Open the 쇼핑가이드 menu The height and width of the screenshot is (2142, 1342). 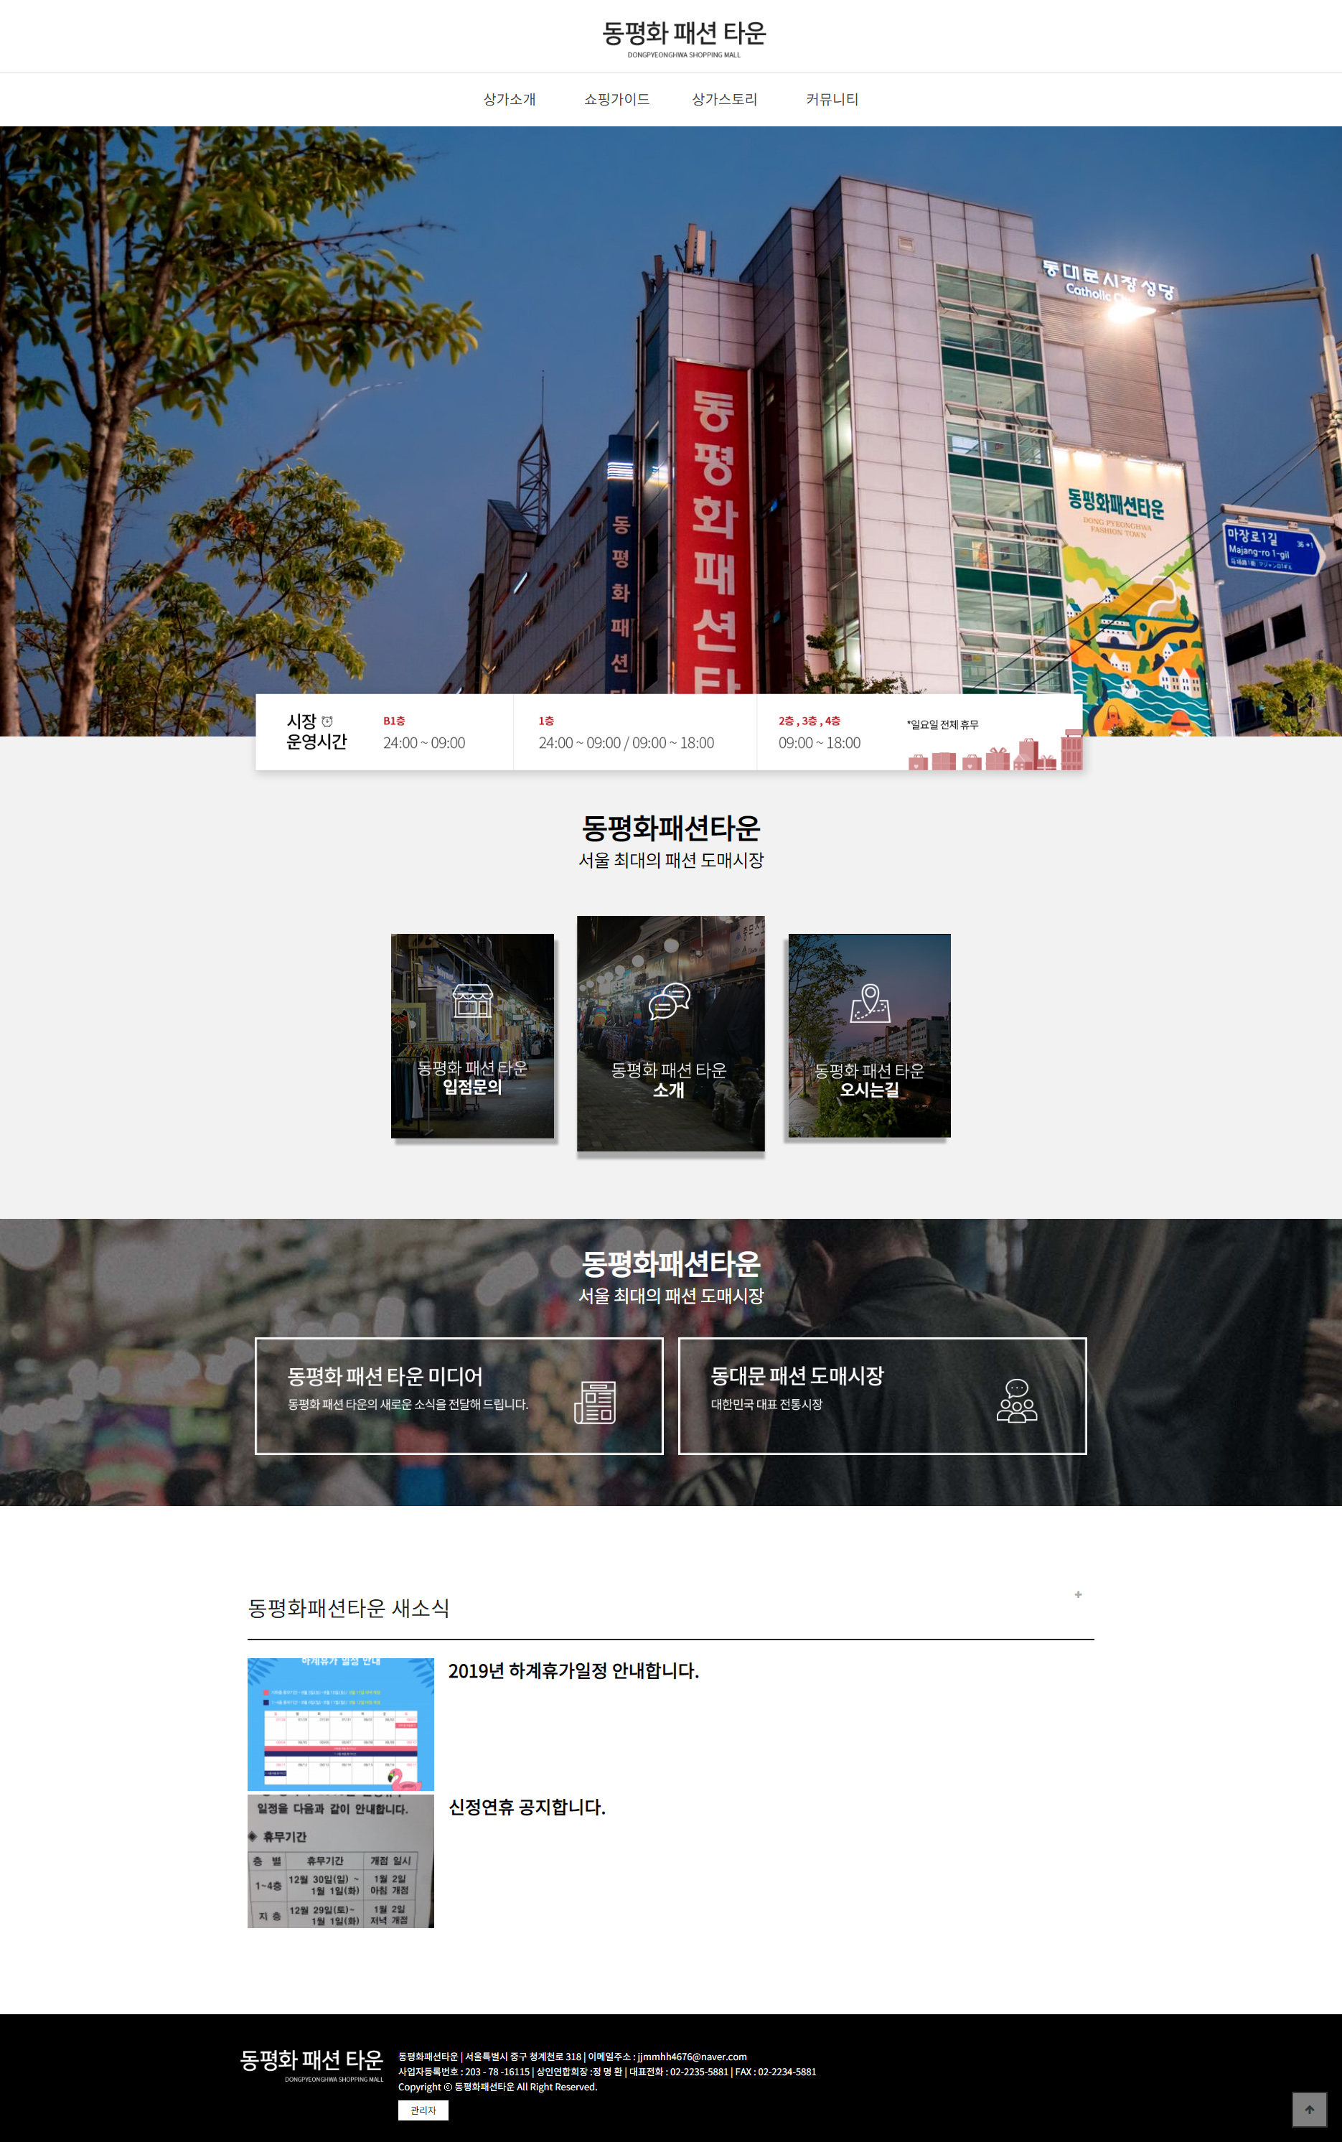pyautogui.click(x=617, y=100)
